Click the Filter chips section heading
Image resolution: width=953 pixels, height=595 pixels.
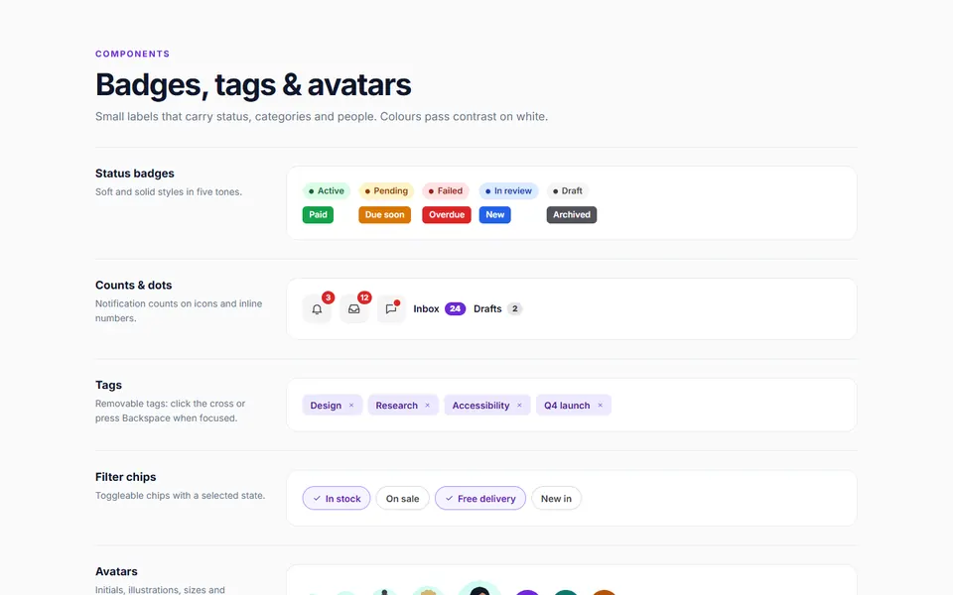pyautogui.click(x=126, y=477)
